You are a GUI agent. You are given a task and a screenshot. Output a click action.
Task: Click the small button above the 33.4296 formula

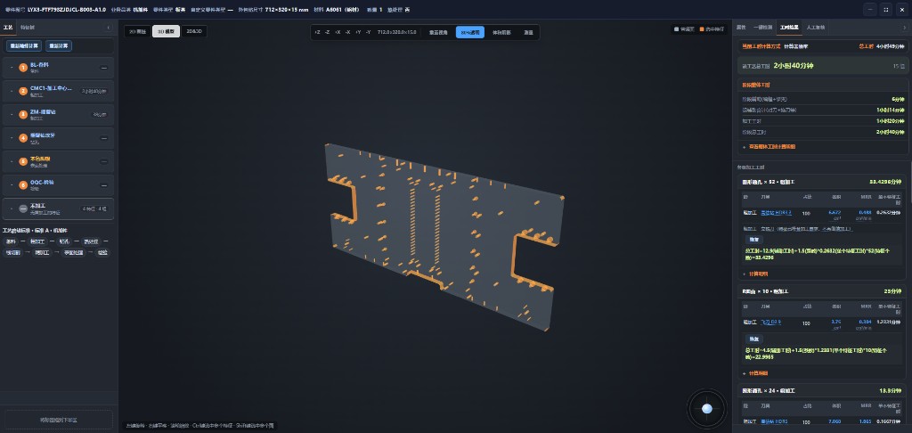coord(753,239)
